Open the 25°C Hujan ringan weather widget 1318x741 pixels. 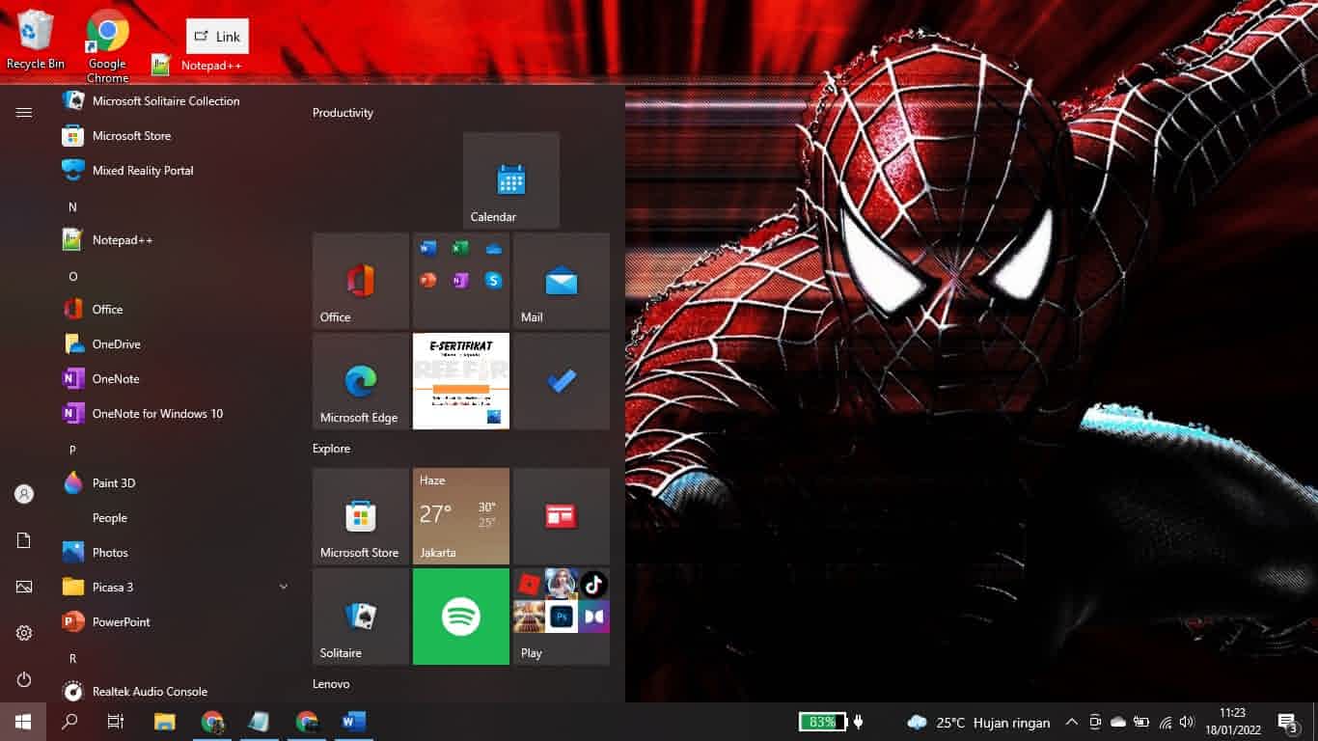pyautogui.click(x=978, y=722)
